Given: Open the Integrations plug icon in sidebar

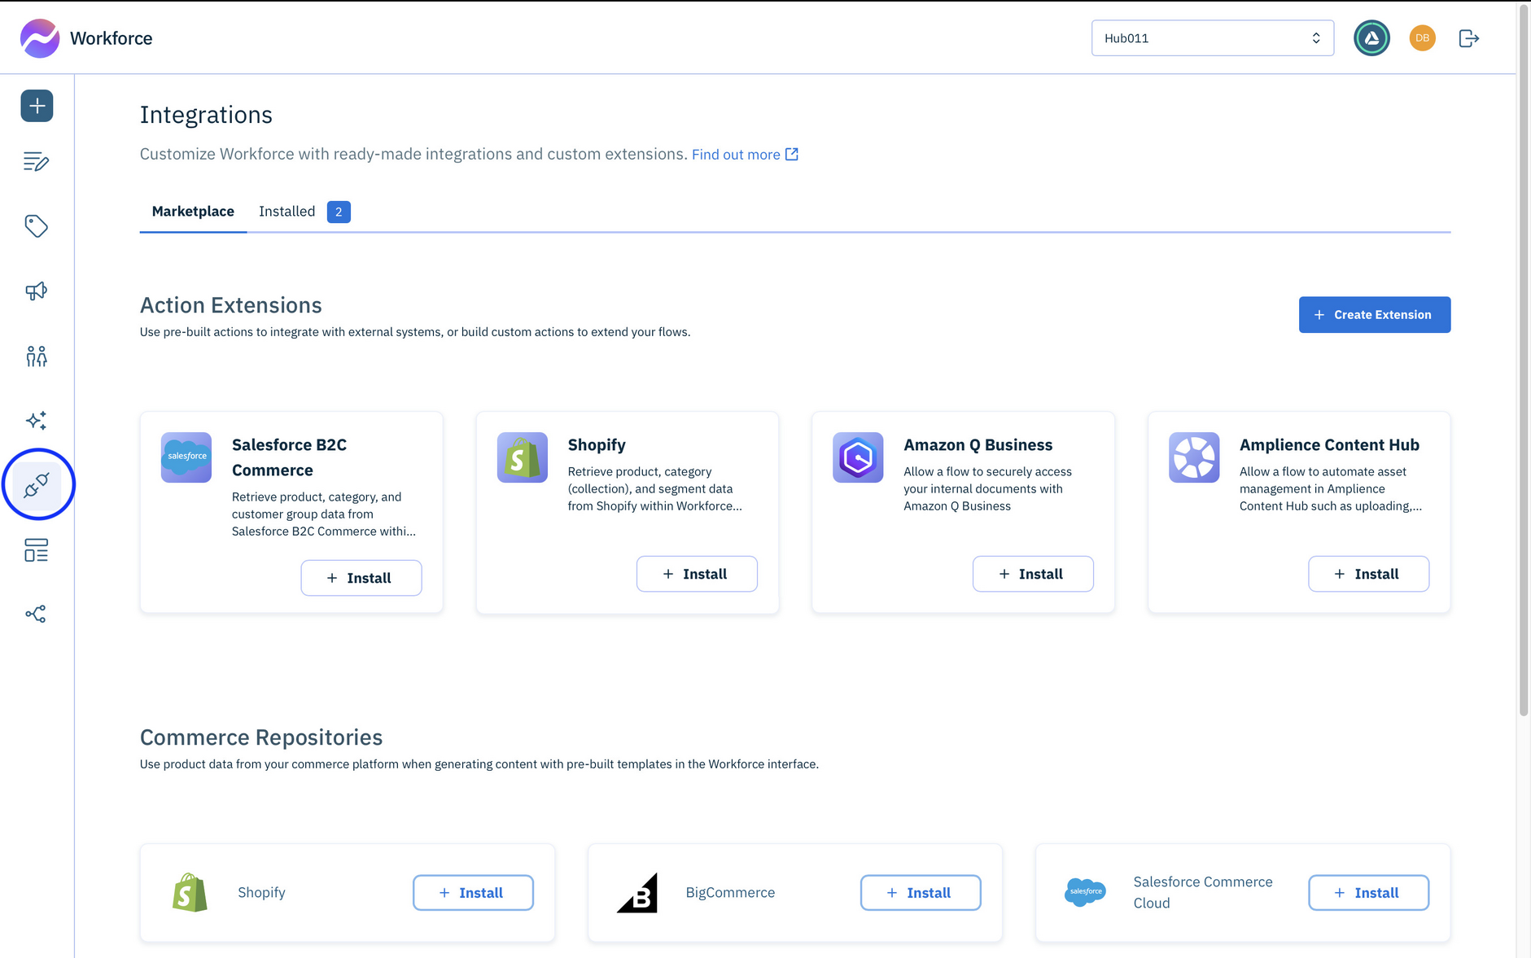Looking at the screenshot, I should tap(37, 483).
